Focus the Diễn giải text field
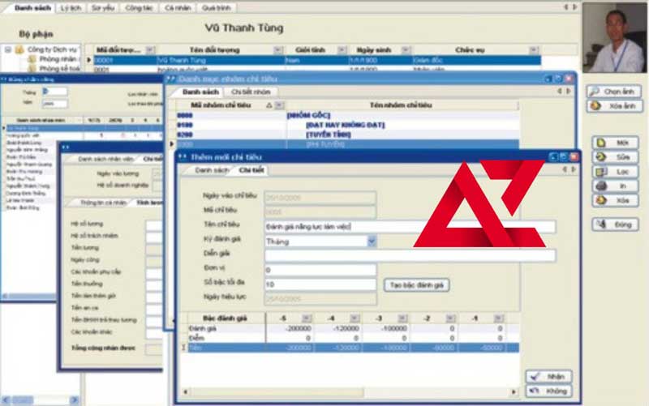 tap(410, 255)
